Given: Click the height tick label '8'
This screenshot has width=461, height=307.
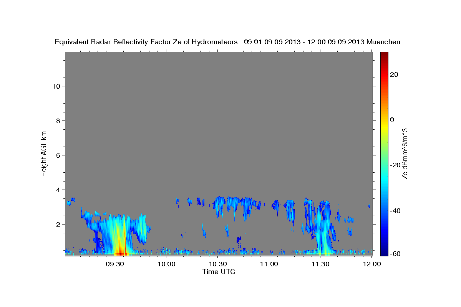Looking at the screenshot, I should click(x=57, y=120).
